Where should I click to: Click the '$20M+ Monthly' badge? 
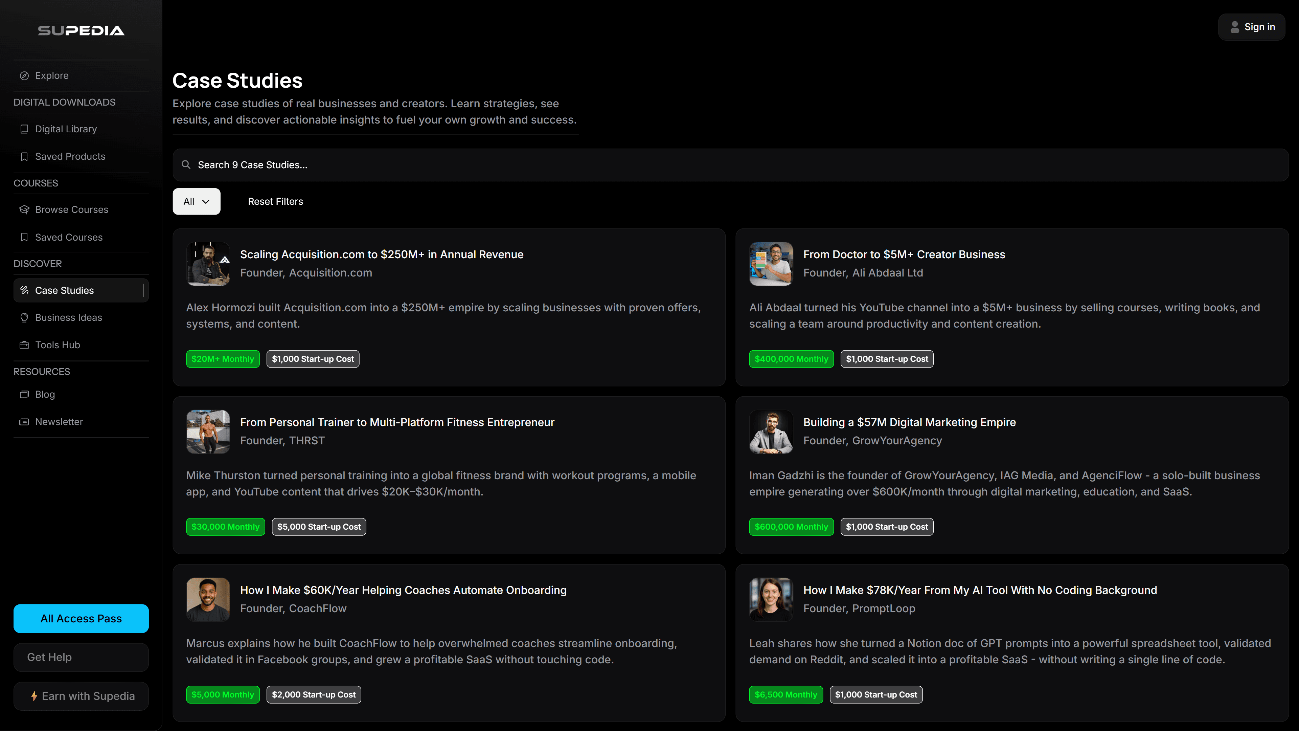(223, 359)
